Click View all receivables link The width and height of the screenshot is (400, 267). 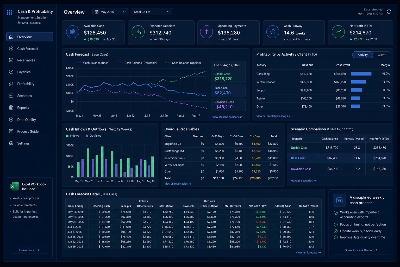[178, 184]
